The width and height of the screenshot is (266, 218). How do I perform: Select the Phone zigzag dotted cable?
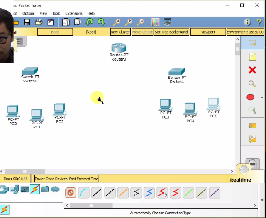pos(136,193)
